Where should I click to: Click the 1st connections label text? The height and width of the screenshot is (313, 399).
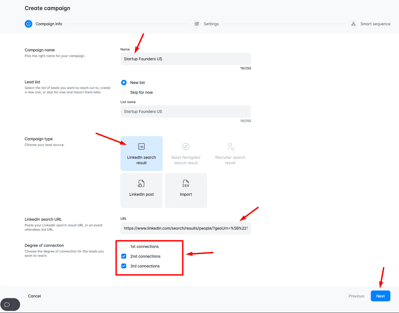[144, 246]
